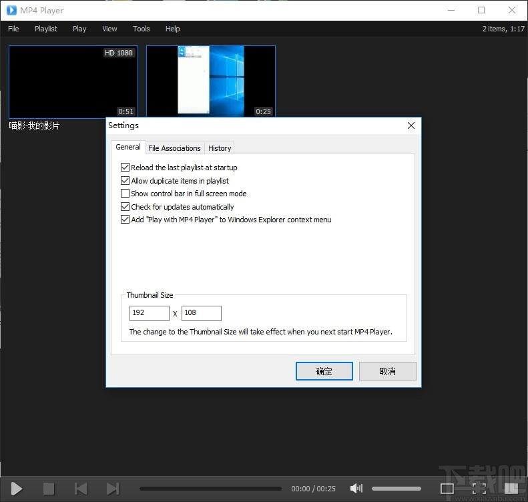Click the thumbnail height field 108
528x502 pixels.
tap(202, 313)
